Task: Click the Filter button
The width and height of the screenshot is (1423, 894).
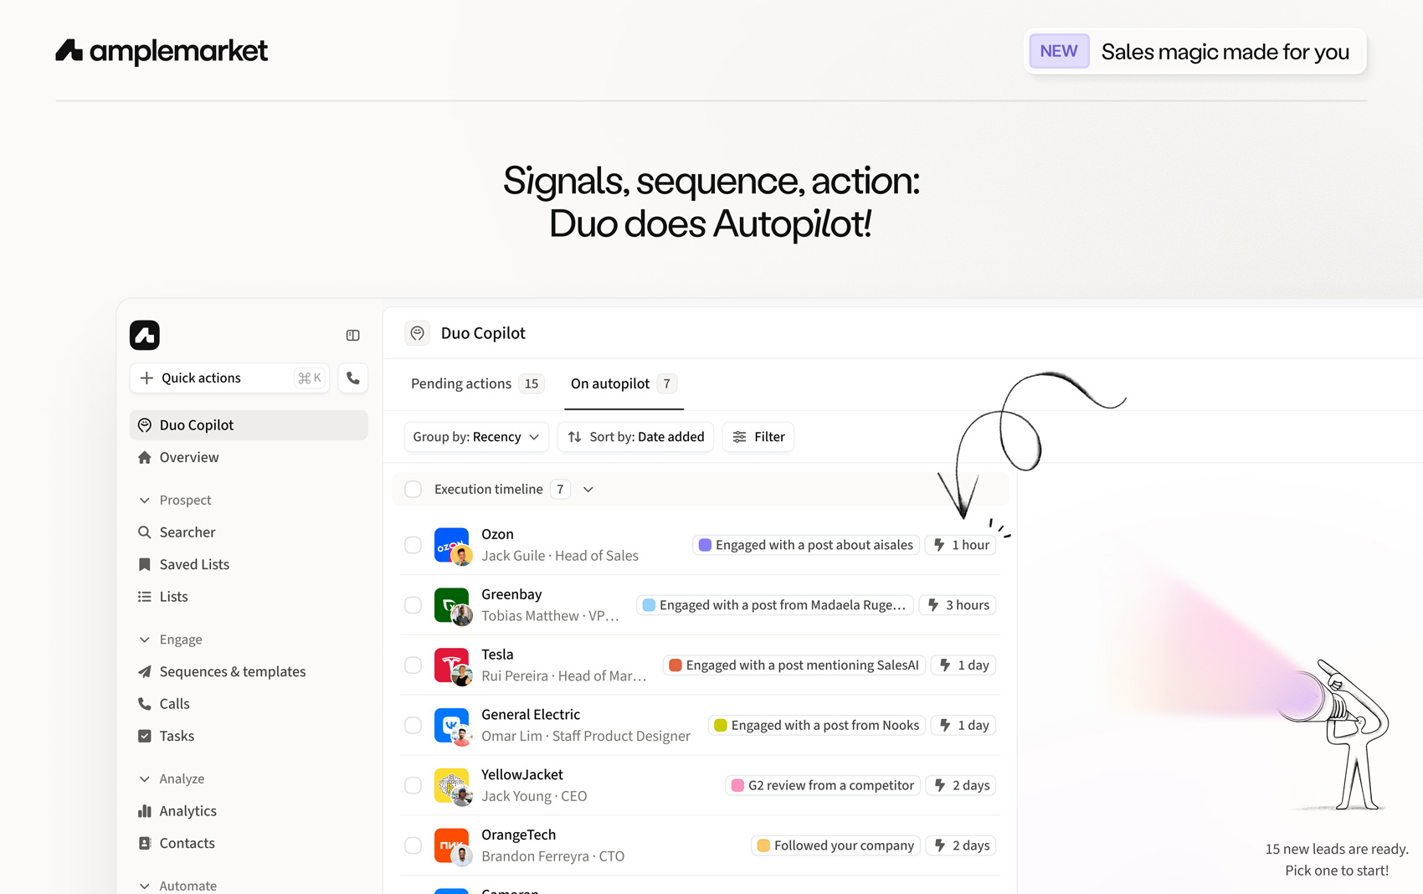Action: [758, 437]
